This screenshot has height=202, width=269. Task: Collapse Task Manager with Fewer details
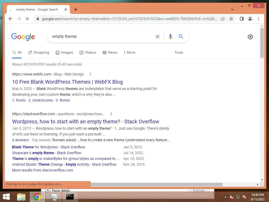(x=58, y=190)
